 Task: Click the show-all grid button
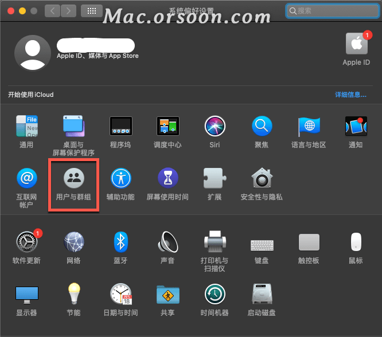[92, 10]
